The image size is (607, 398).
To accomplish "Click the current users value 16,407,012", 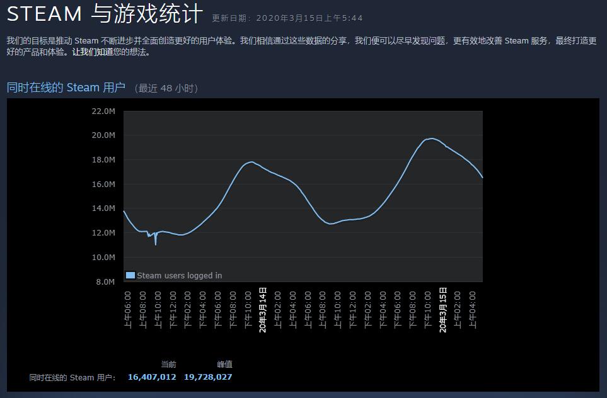I will 152,377.
